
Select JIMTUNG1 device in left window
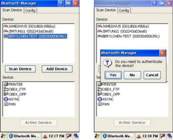pos(31,31)
